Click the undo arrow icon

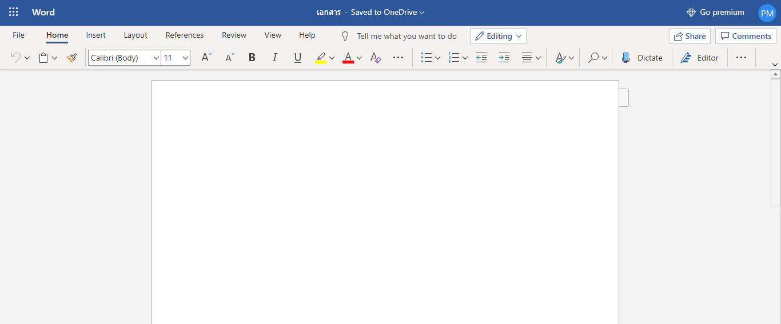[x=15, y=58]
